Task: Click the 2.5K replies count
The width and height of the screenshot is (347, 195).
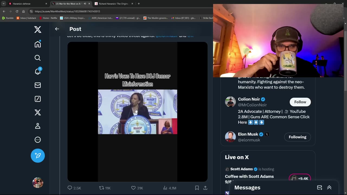Action: (77, 188)
